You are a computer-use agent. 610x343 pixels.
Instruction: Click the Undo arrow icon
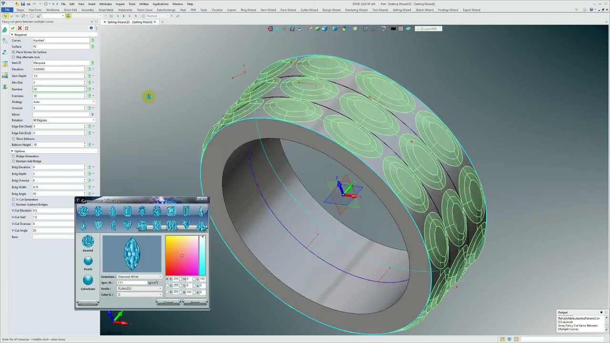pos(34,4)
